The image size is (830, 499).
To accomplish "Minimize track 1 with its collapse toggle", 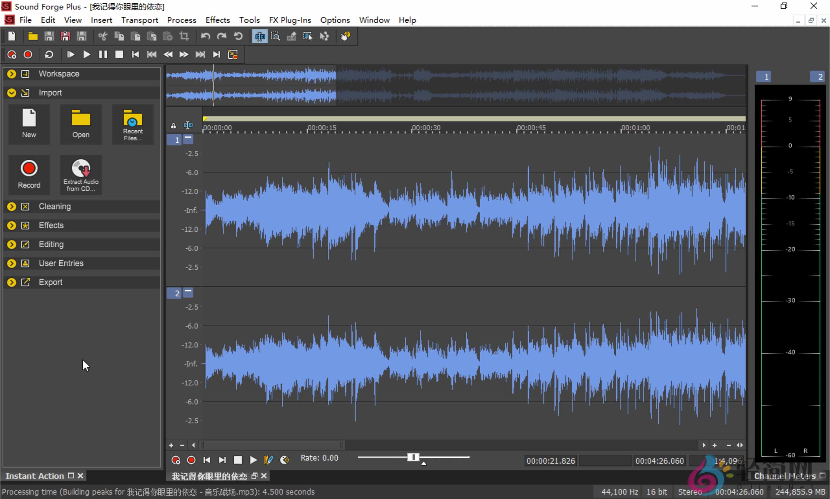I will tap(188, 139).
